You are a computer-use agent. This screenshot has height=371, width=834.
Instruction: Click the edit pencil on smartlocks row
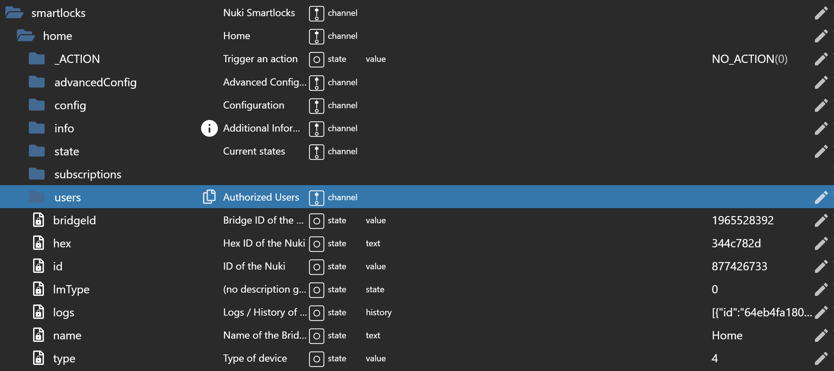pos(821,13)
